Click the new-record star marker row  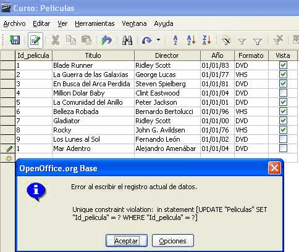[9, 158]
